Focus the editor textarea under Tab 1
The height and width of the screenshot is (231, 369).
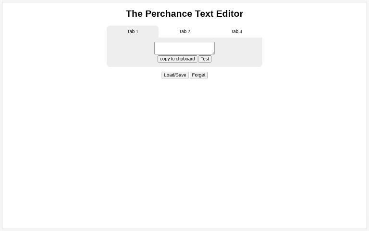coord(184,48)
